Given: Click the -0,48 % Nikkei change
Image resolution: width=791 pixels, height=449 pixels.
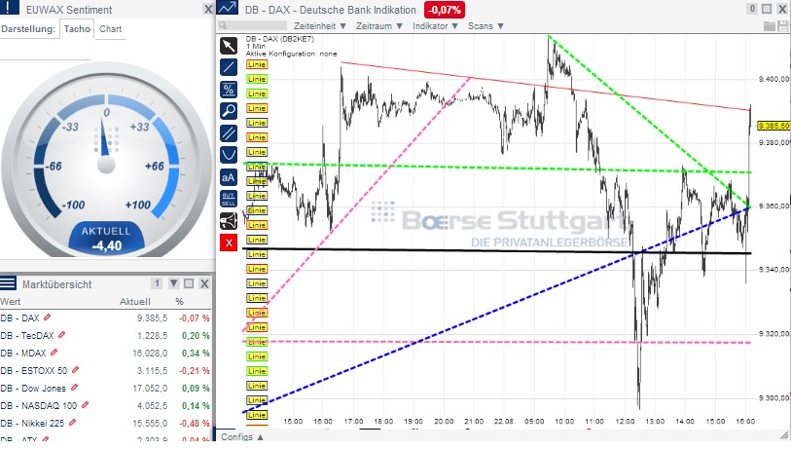Looking at the screenshot, I should point(195,424).
